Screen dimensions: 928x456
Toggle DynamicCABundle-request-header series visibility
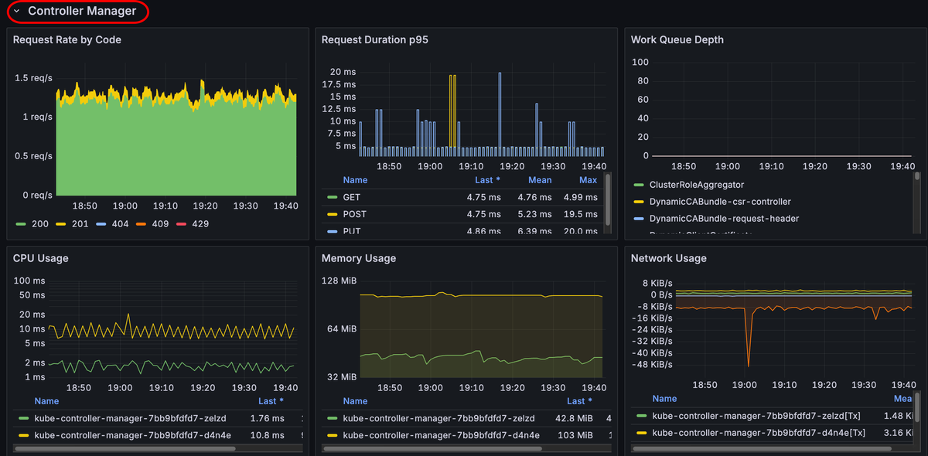tap(724, 219)
